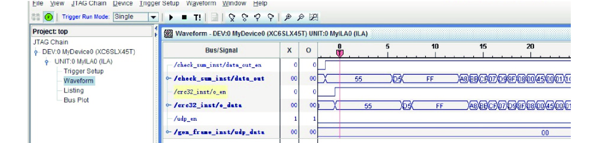The height and width of the screenshot is (143, 599).
Task: Click the zoom out magnifier icon
Action: pos(300,17)
